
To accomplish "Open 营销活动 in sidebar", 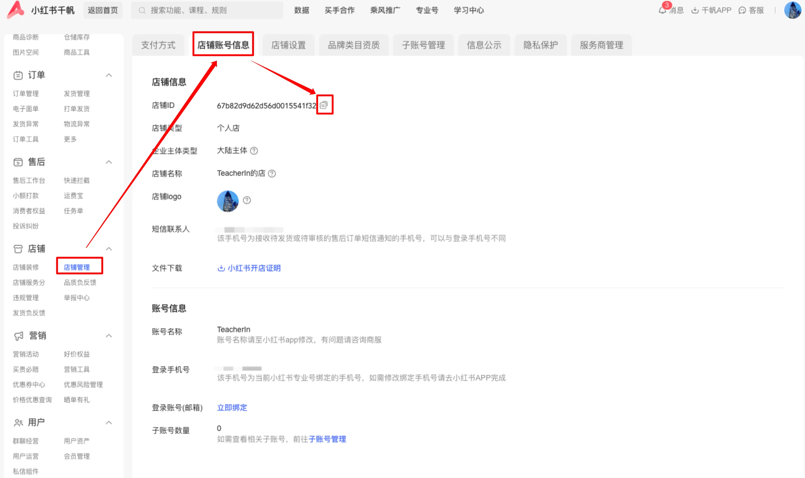I will [26, 354].
